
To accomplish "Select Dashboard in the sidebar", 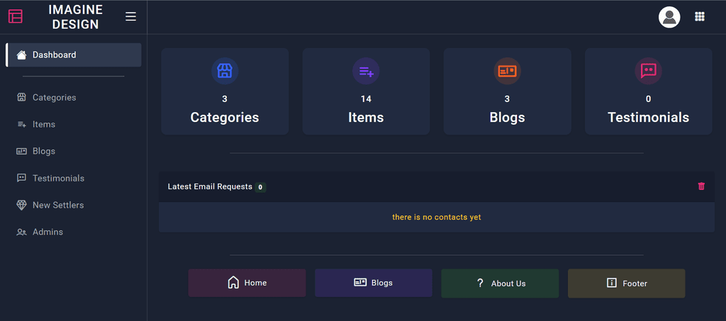I will (74, 55).
